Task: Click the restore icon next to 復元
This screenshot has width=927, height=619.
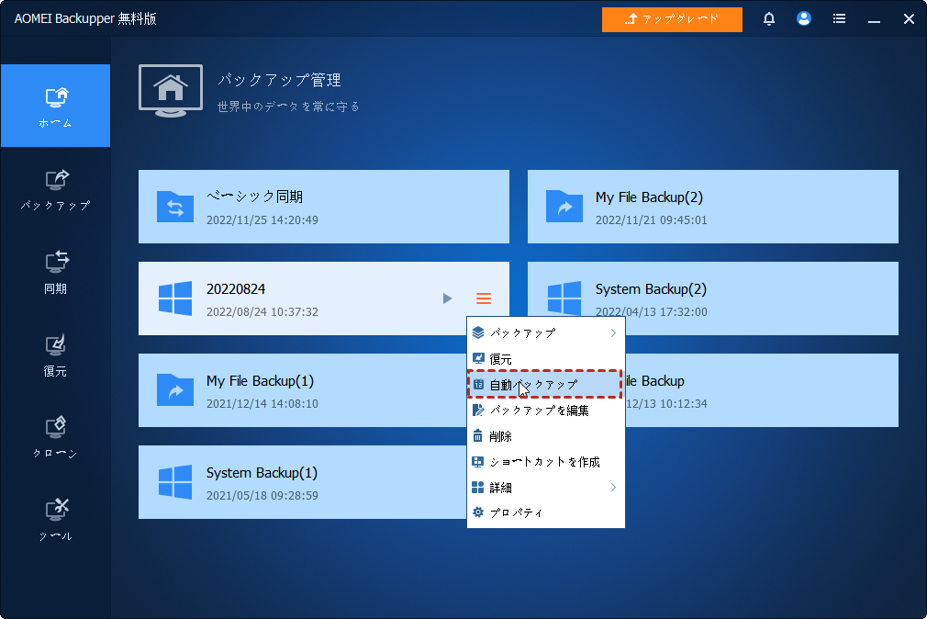Action: click(477, 358)
